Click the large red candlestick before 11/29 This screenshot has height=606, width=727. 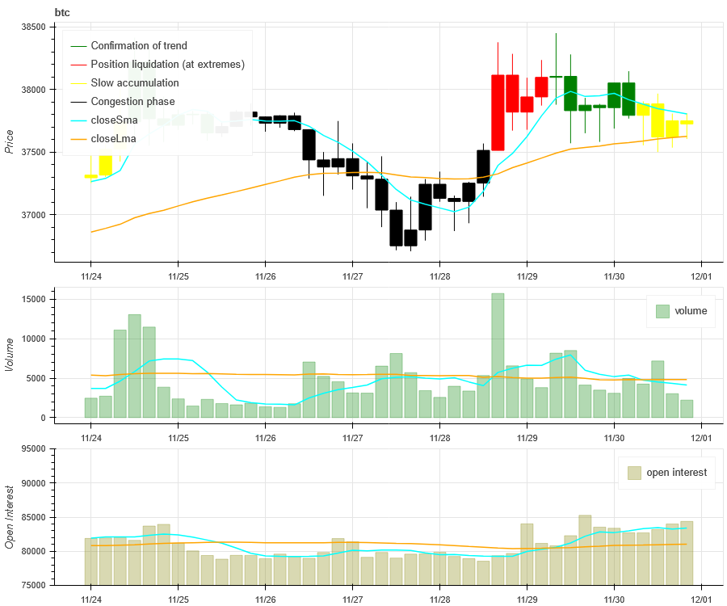coord(498,112)
